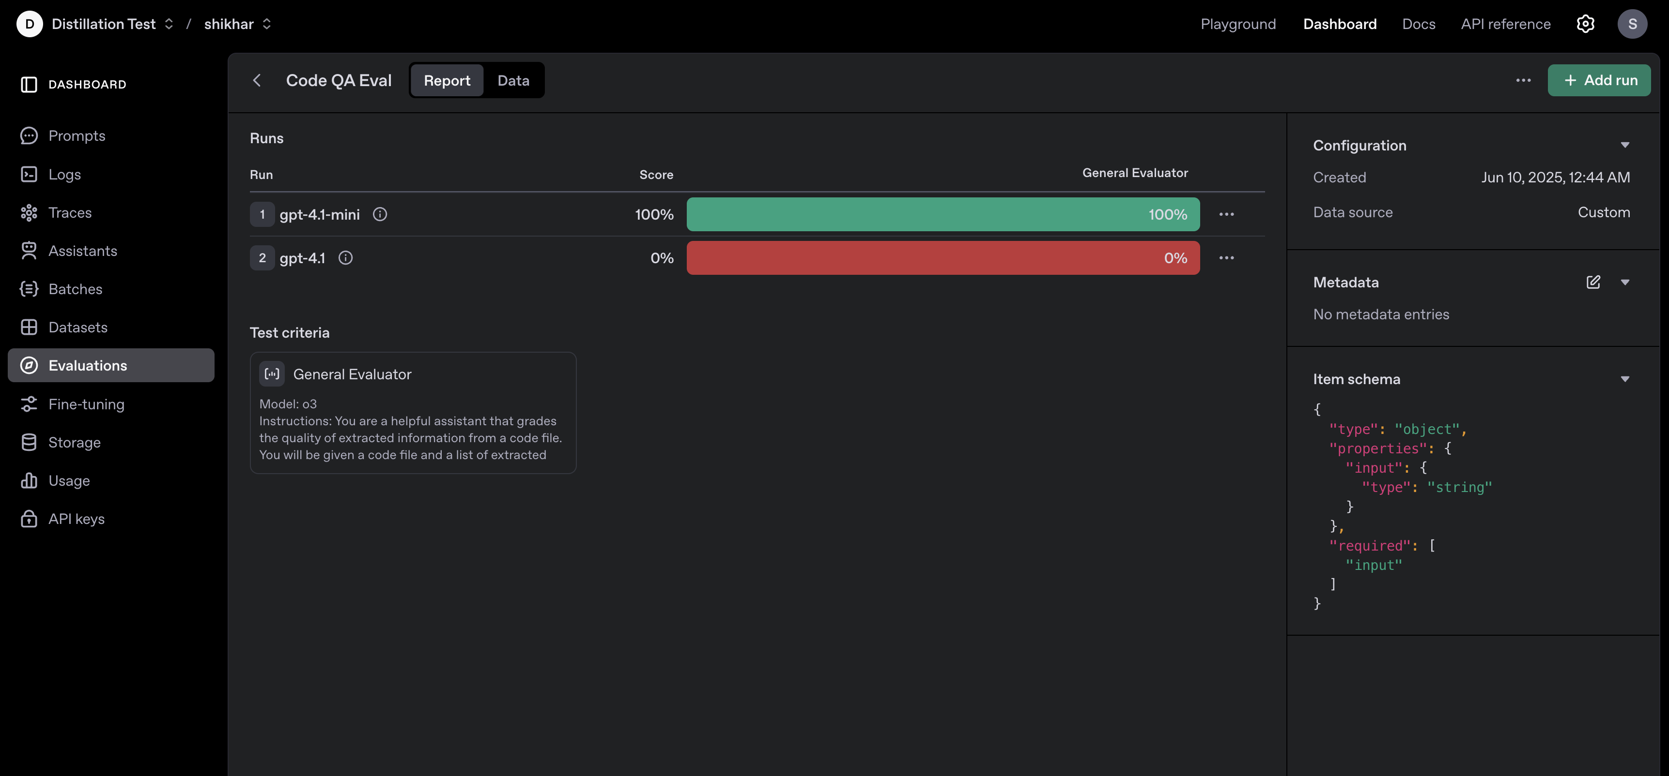The width and height of the screenshot is (1669, 776).
Task: Select the Logs icon in sidebar
Action: (29, 174)
